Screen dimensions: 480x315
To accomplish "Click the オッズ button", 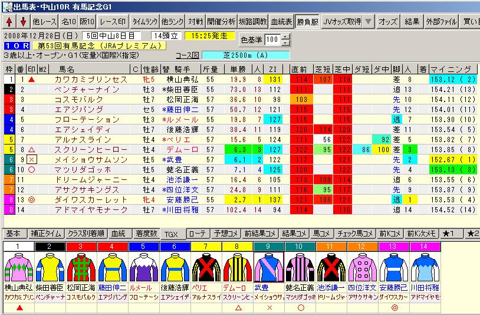I will coord(387,21).
